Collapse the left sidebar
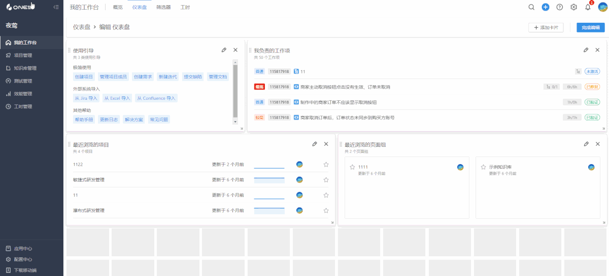 point(56,7)
